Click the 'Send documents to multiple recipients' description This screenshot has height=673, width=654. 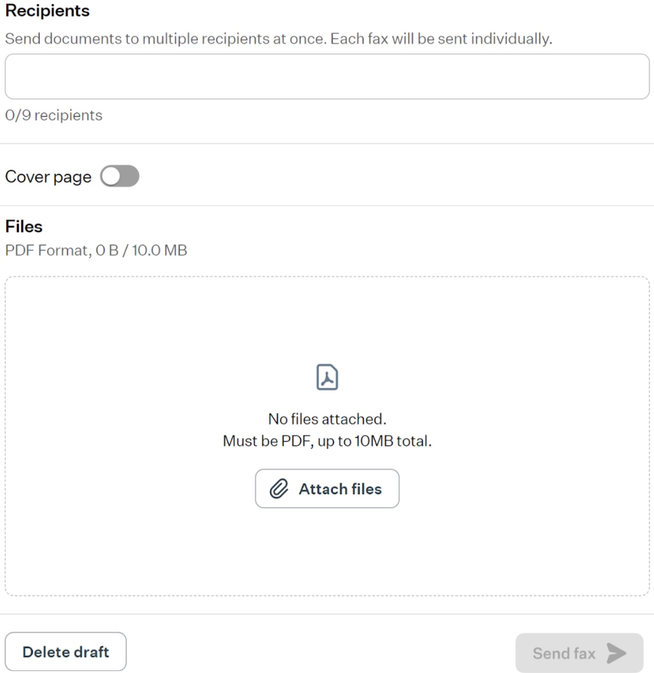click(x=278, y=39)
